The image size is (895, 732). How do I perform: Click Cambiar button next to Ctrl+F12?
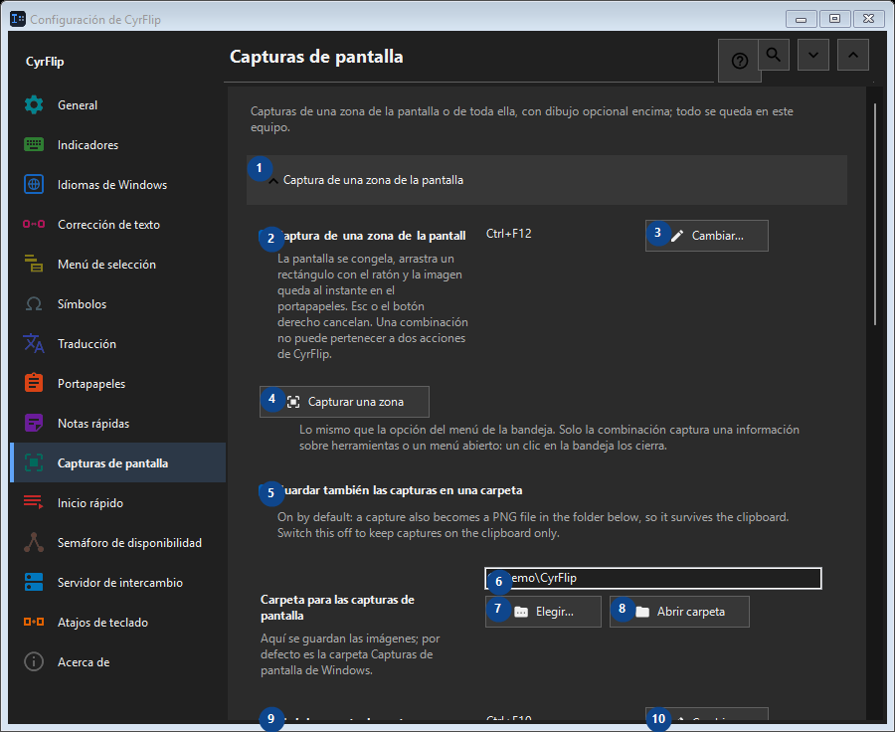pyautogui.click(x=707, y=236)
